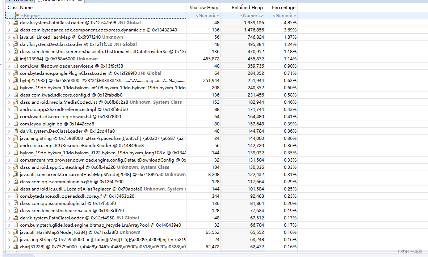Click the com.qq.e.comm.plugin.n.g$b class icon
Viewport: 428px width, 257px height.
click(16, 181)
